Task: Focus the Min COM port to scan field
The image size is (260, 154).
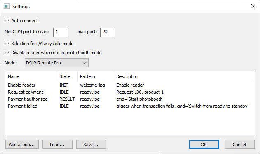Action: pyautogui.click(x=61, y=32)
